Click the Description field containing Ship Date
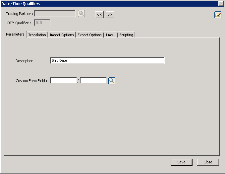Viewport: 225px width, 174px height. click(107, 61)
